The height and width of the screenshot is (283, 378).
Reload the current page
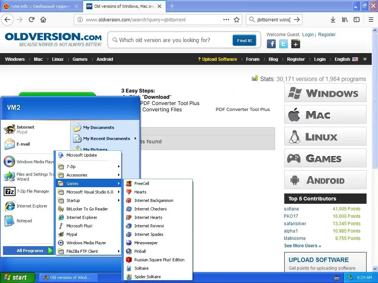click(31, 20)
